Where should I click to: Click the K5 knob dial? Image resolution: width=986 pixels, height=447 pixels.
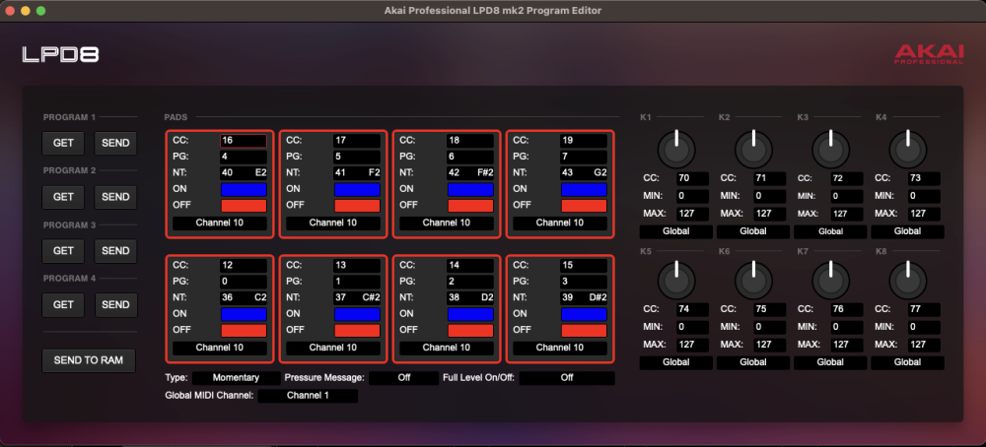click(676, 280)
